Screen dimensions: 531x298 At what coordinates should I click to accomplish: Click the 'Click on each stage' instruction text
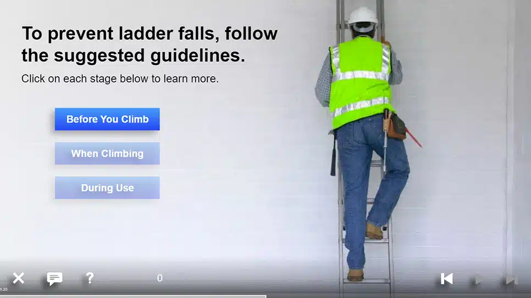(120, 79)
